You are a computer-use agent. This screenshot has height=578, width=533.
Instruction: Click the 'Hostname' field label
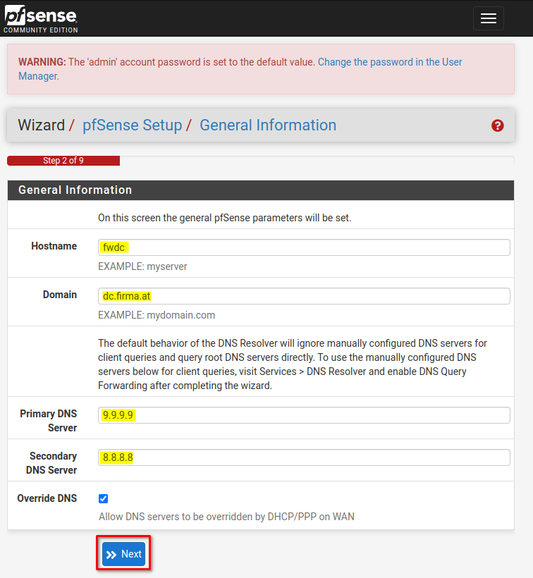point(54,246)
